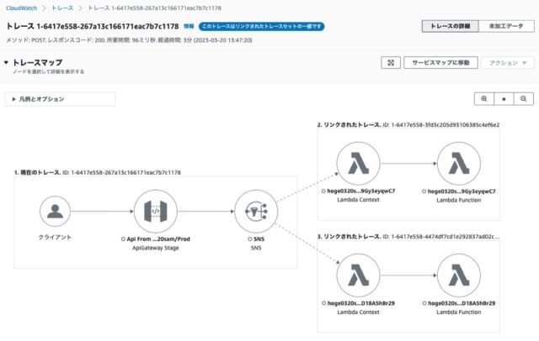Click the SNS node icon
The height and width of the screenshot is (341, 539).
[x=254, y=209]
